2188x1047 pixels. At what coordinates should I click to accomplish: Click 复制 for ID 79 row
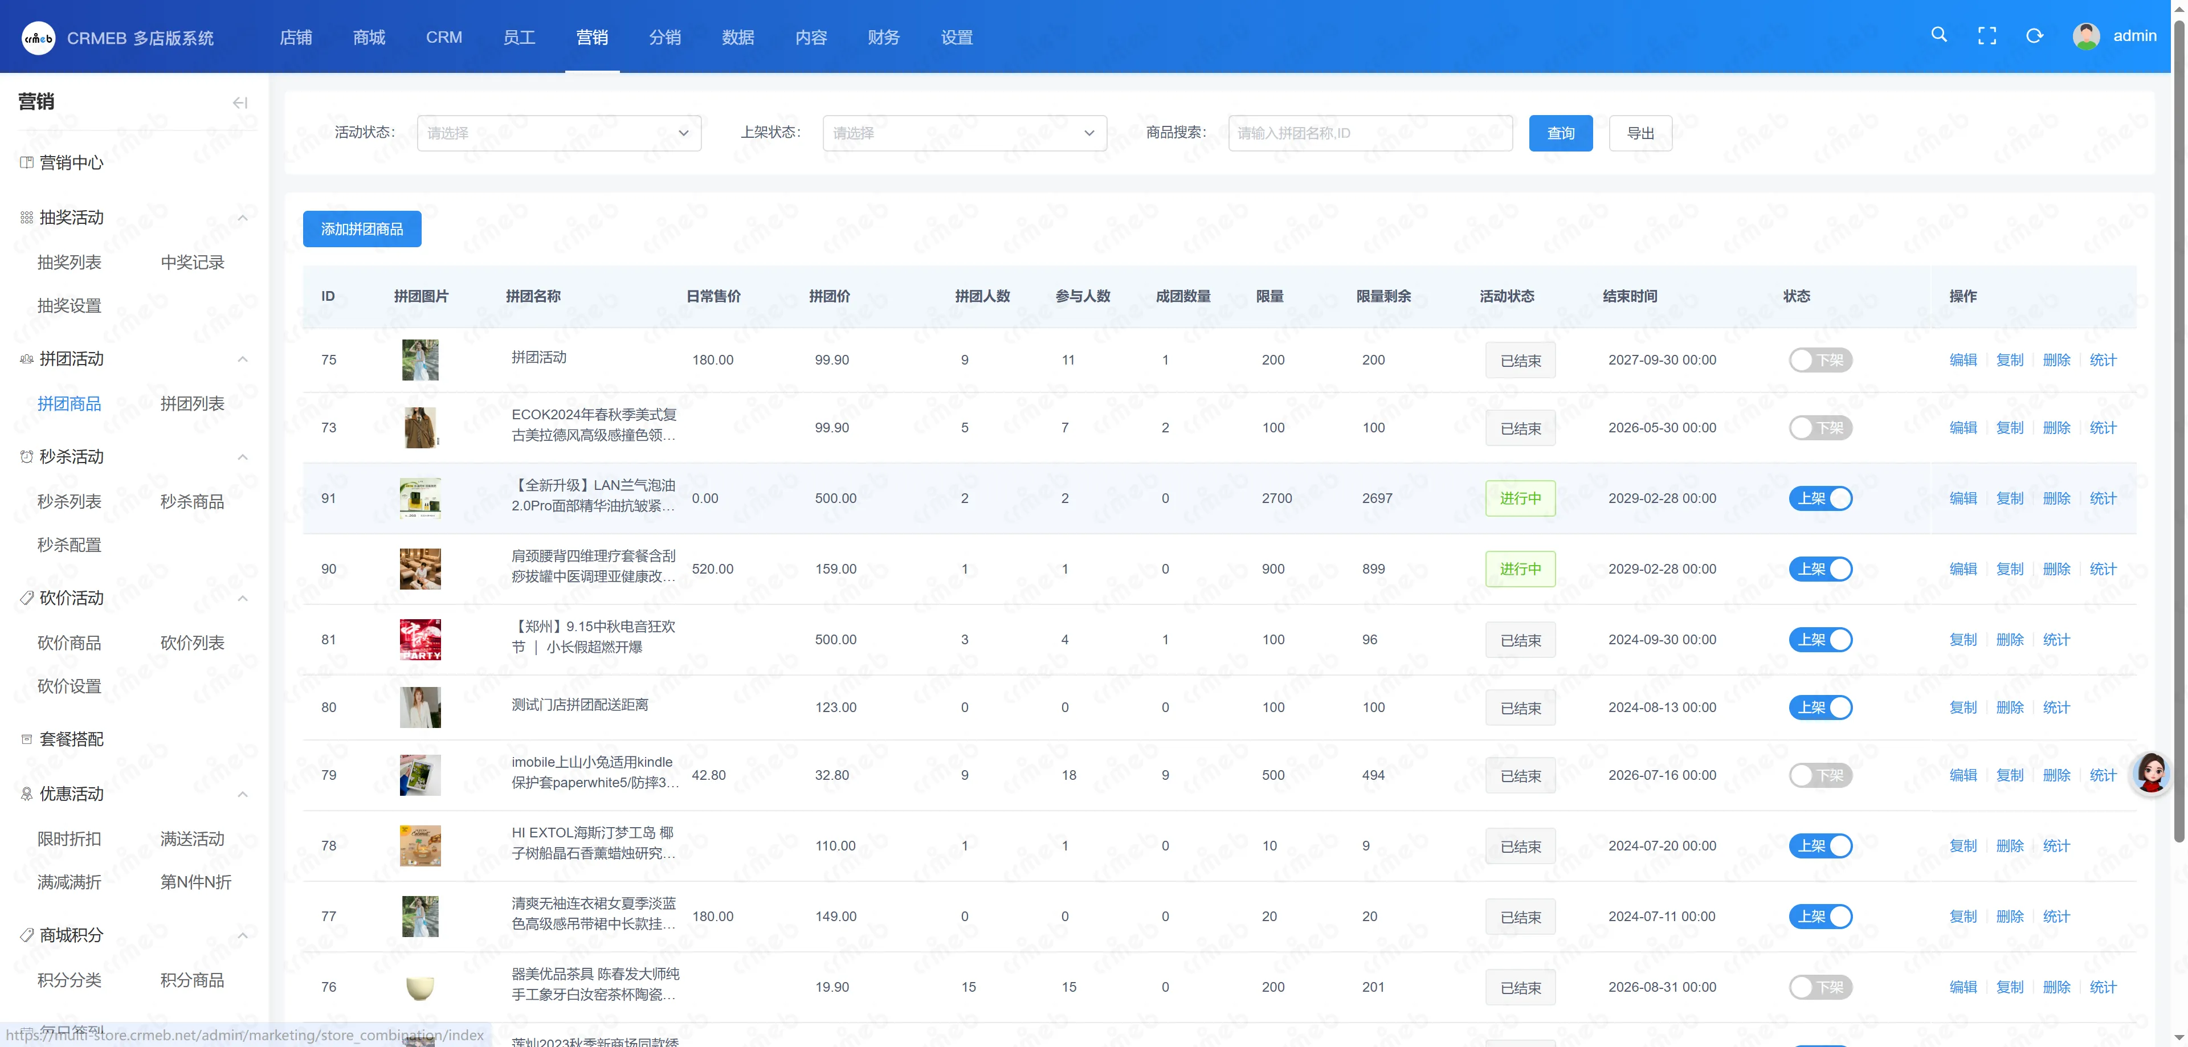coord(2009,775)
